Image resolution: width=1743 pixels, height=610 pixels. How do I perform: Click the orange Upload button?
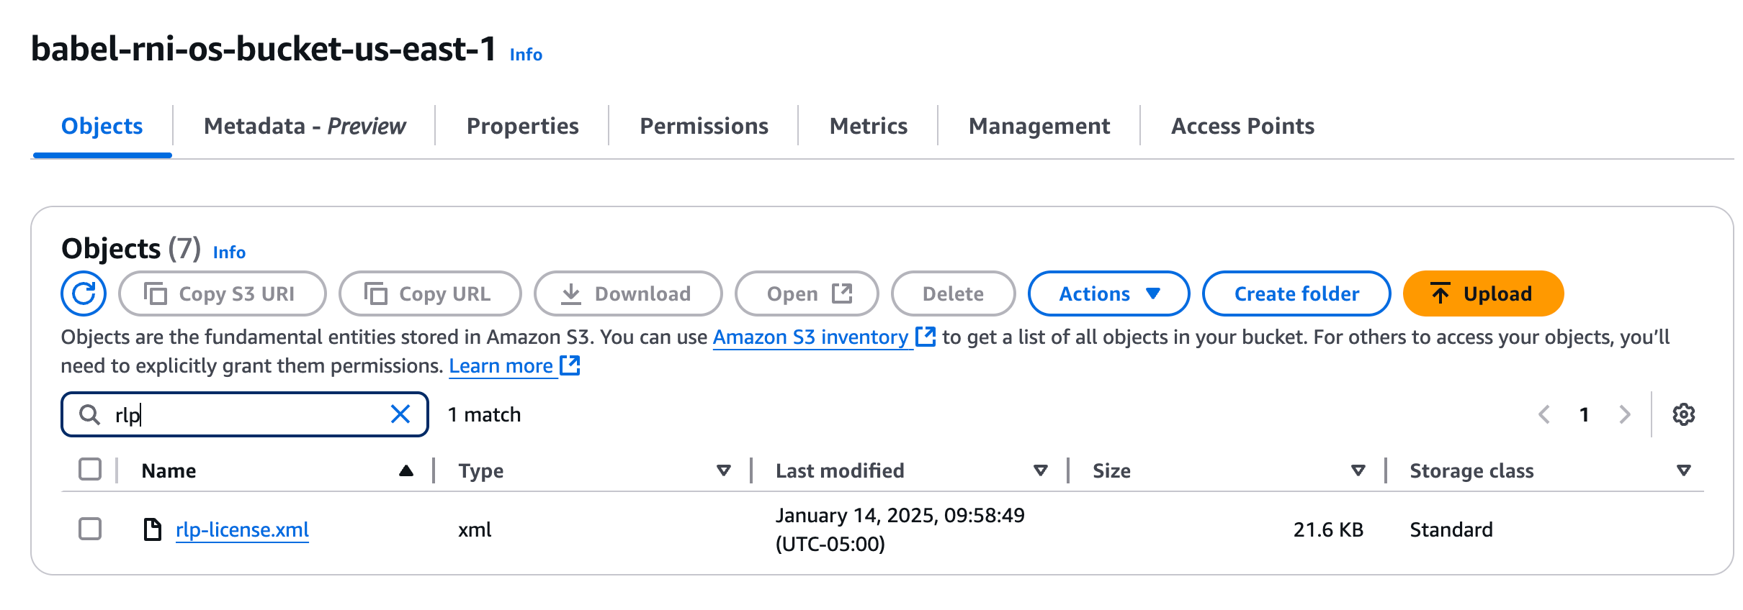point(1483,293)
